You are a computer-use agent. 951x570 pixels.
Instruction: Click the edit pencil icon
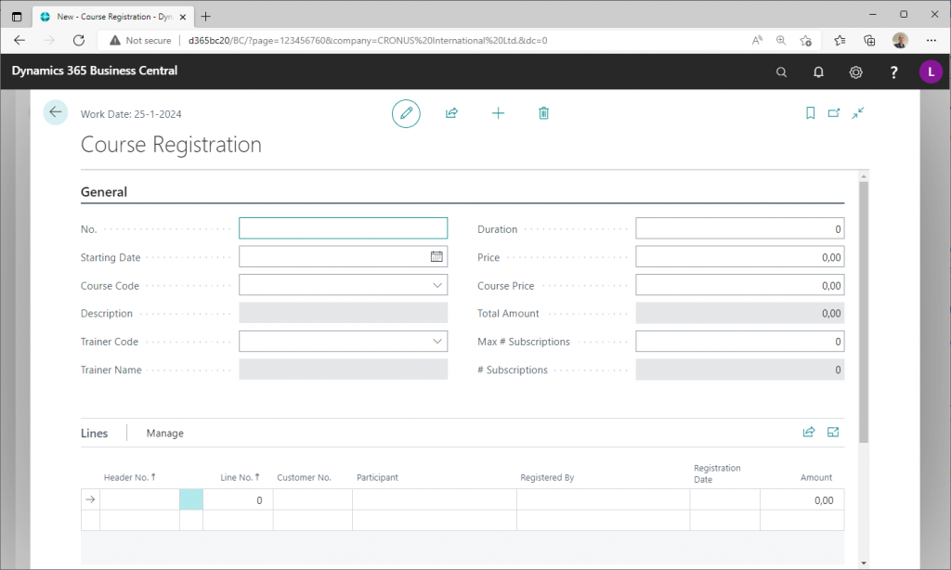tap(406, 113)
